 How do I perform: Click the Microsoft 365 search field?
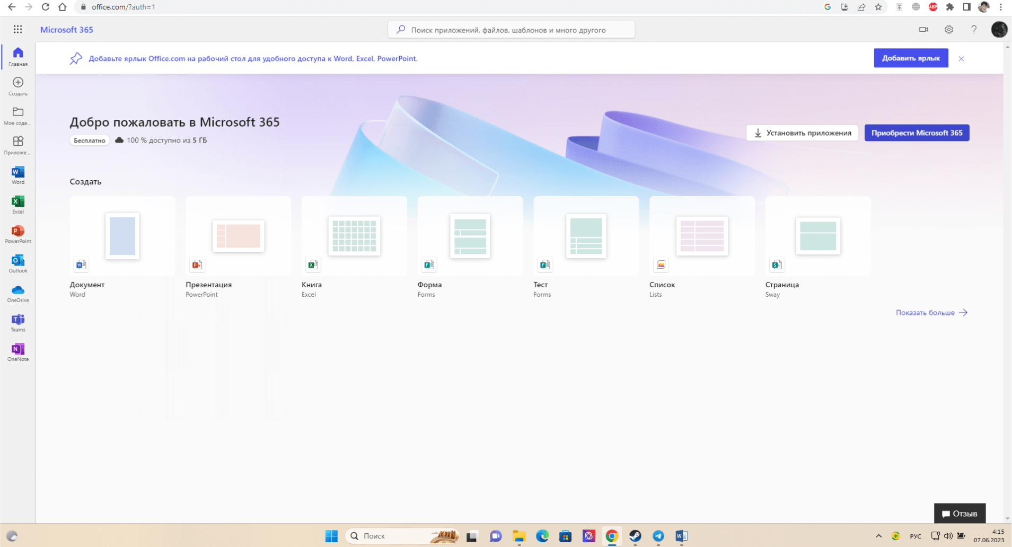click(x=511, y=30)
